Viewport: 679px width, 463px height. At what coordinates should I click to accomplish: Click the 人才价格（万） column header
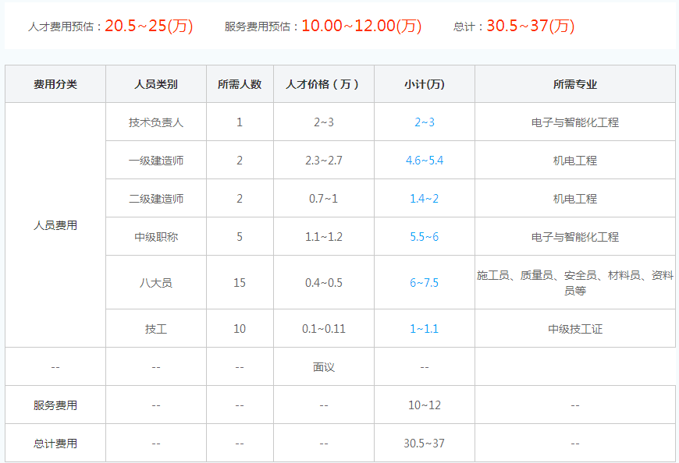click(323, 84)
